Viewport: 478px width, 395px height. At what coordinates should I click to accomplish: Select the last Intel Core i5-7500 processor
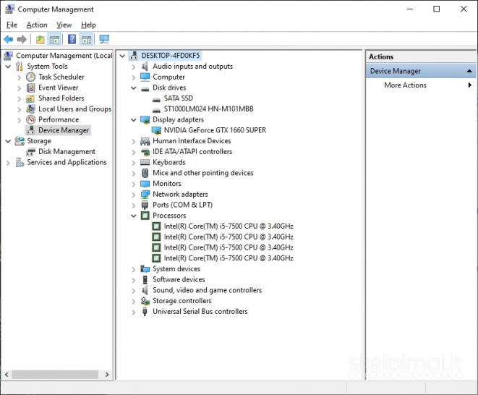click(229, 258)
